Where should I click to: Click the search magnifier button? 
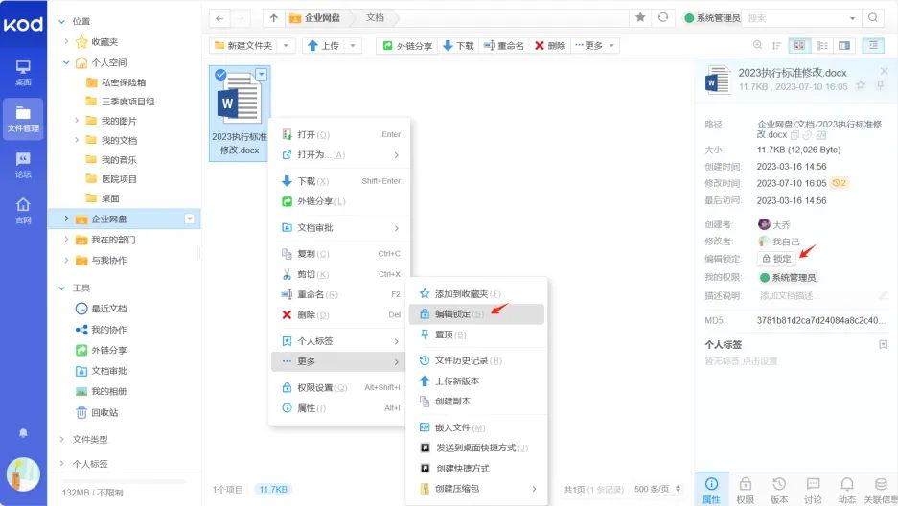[873, 18]
